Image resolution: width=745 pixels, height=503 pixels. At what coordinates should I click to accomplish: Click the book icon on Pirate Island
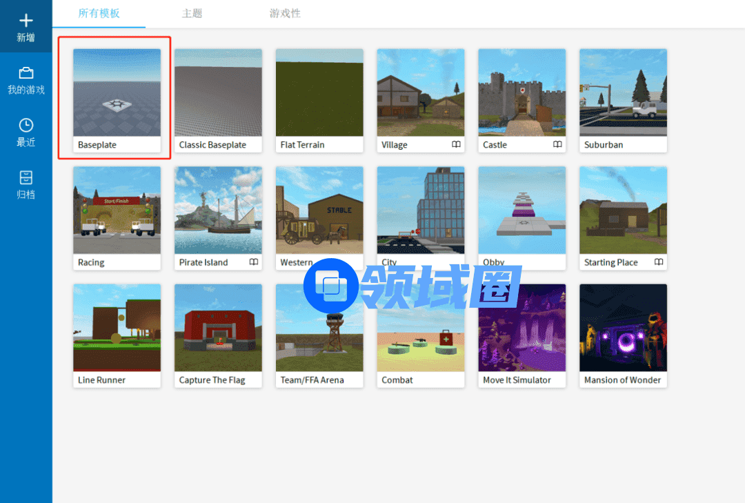click(x=254, y=262)
